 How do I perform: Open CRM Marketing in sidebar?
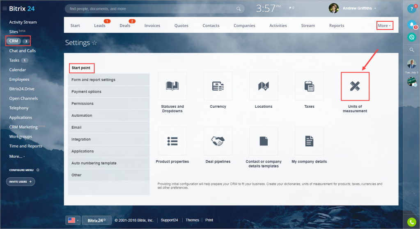coord(23,127)
